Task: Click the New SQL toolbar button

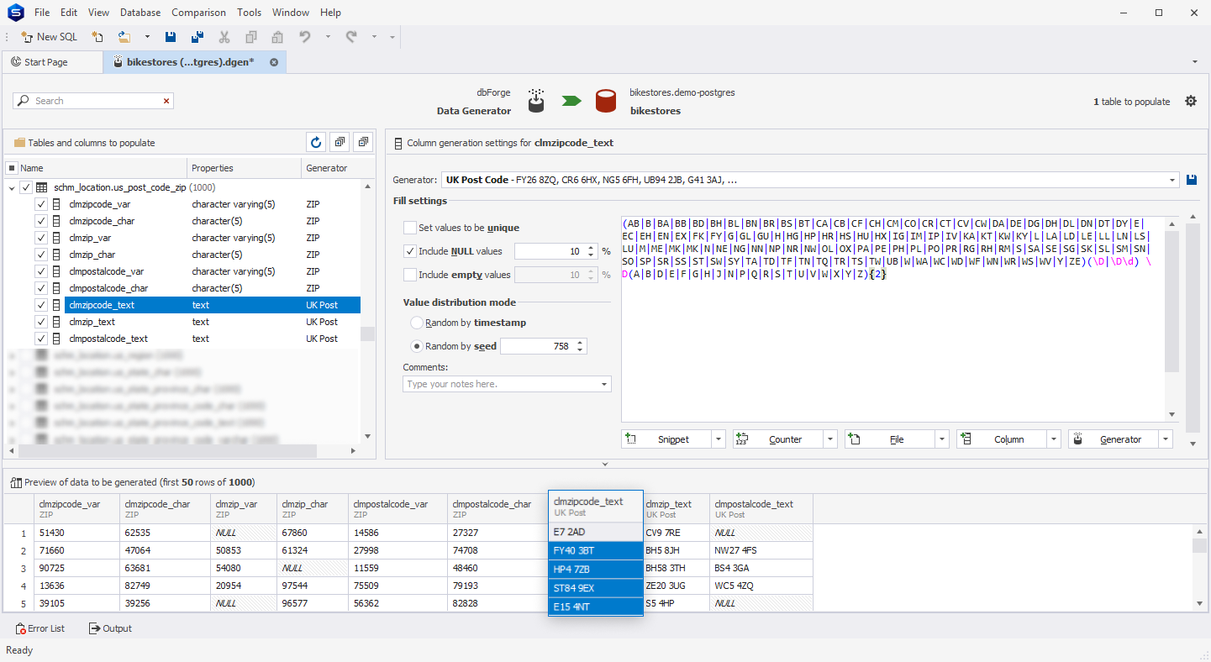Action: [x=50, y=37]
